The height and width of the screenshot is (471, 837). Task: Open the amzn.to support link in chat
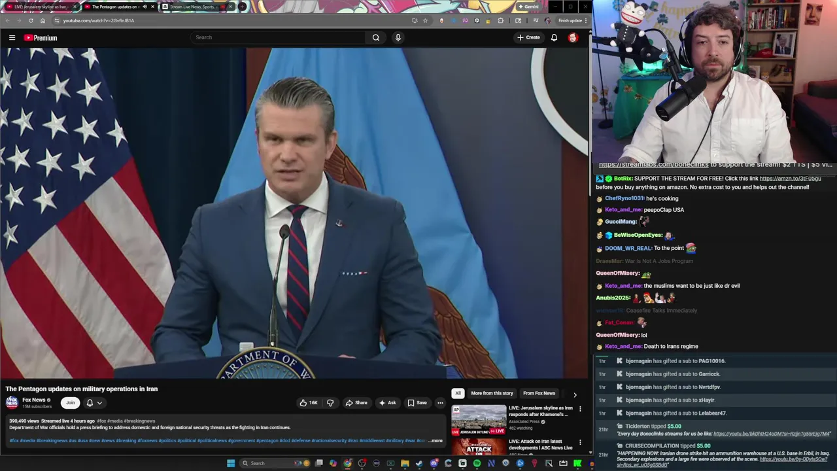(790, 179)
